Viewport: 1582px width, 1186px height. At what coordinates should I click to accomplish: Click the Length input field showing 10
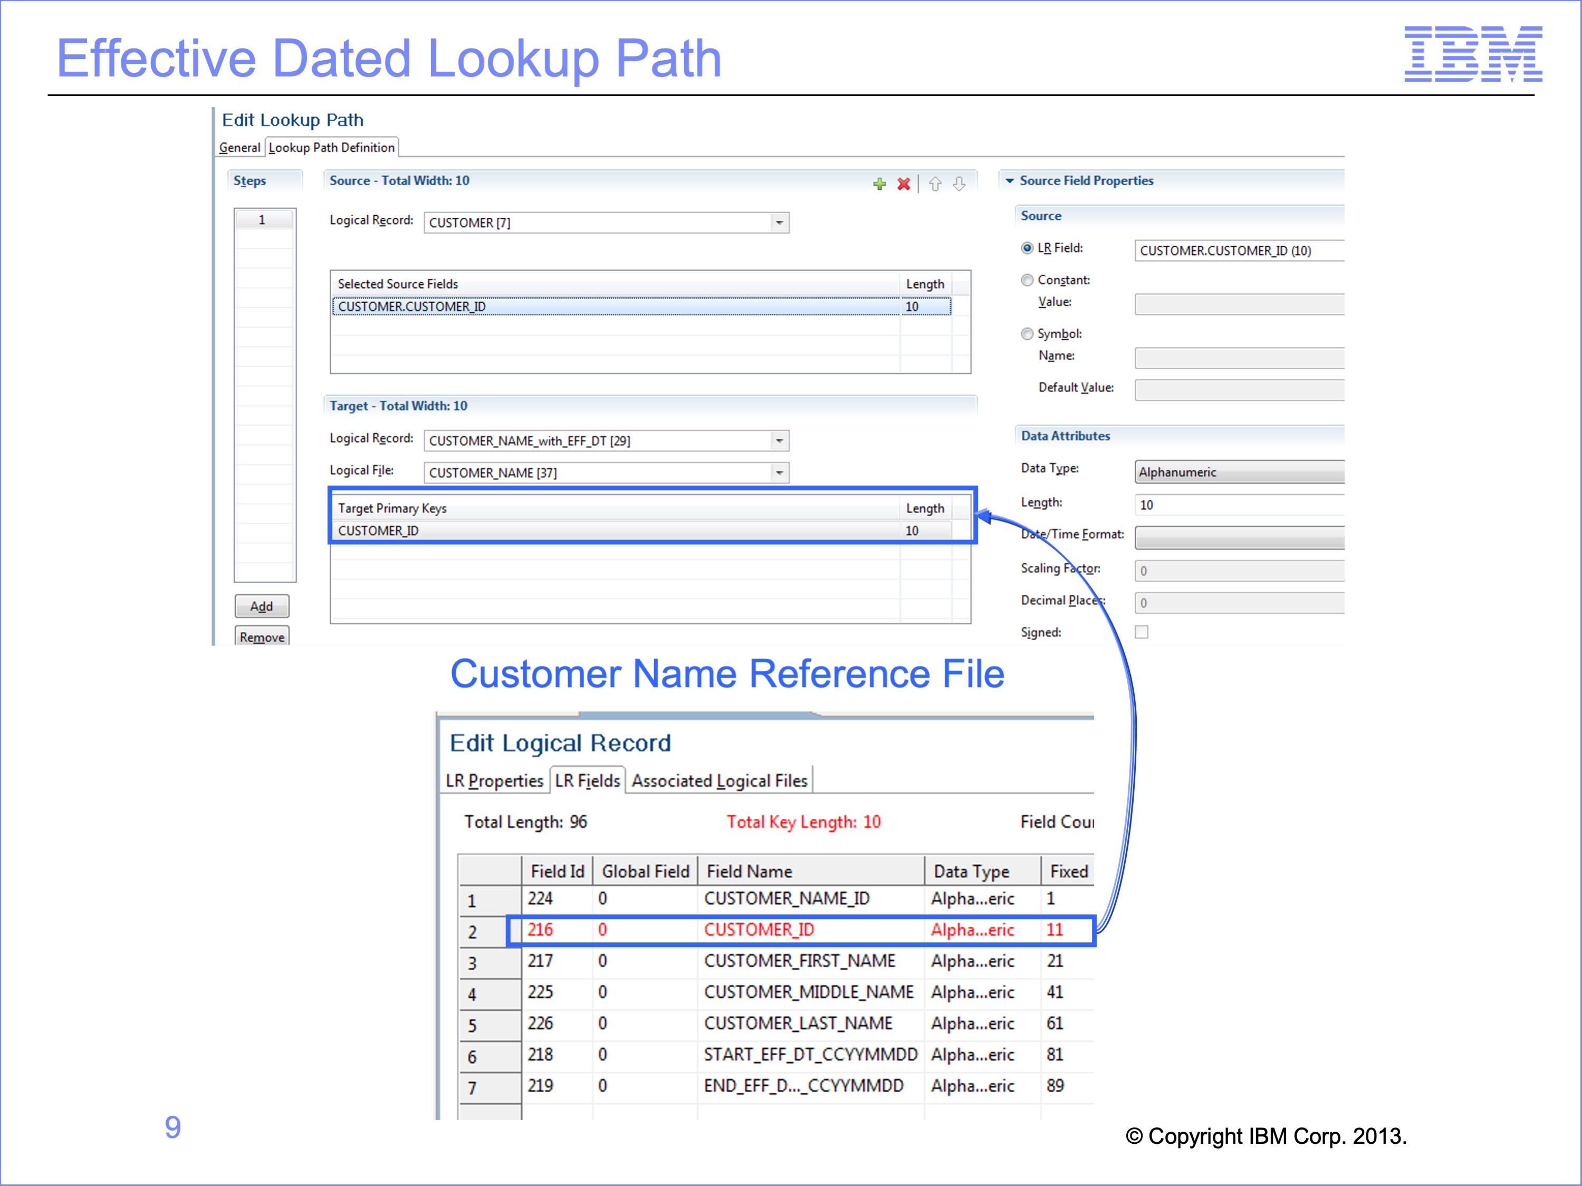click(x=1238, y=505)
